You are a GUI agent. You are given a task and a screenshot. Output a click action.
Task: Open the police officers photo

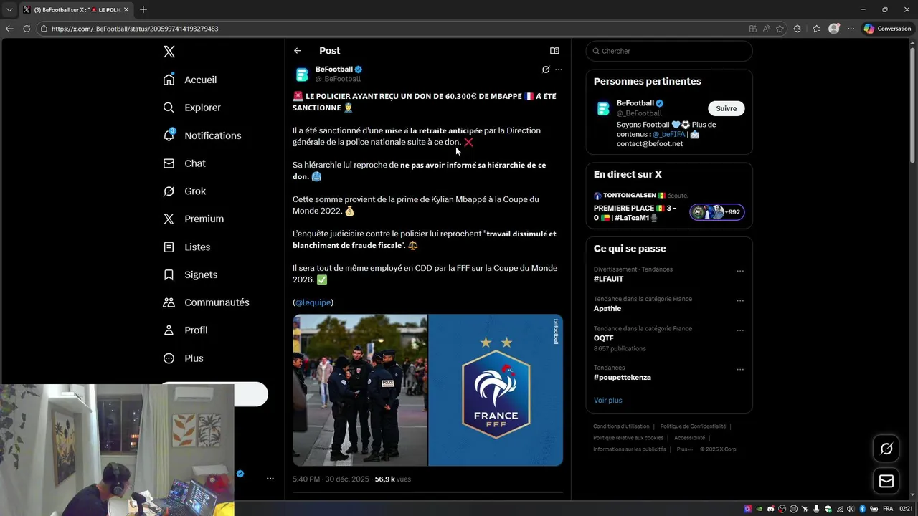[360, 390]
